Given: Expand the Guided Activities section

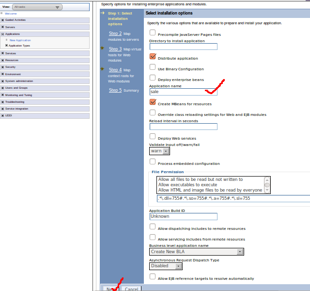Looking at the screenshot, I should (x=2, y=20).
